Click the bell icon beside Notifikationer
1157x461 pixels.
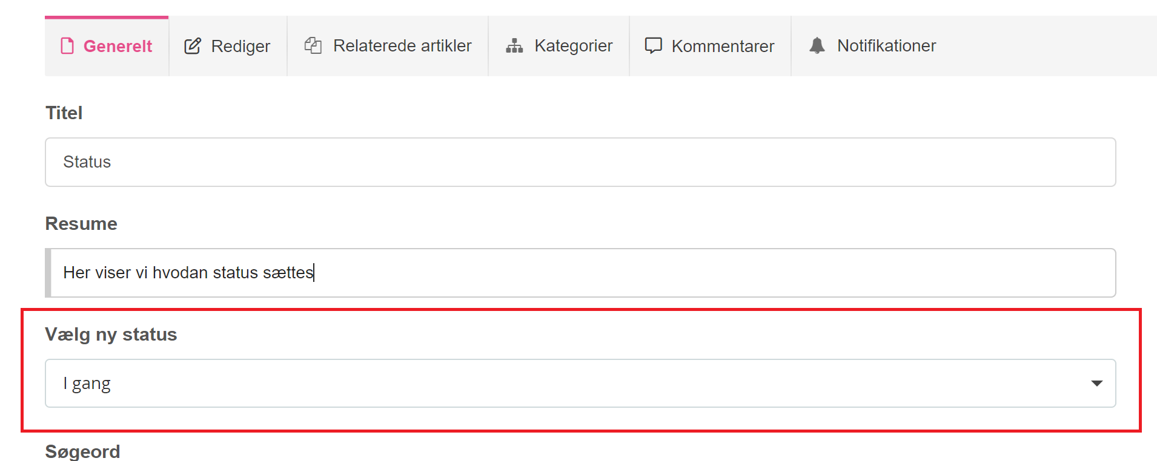[817, 45]
